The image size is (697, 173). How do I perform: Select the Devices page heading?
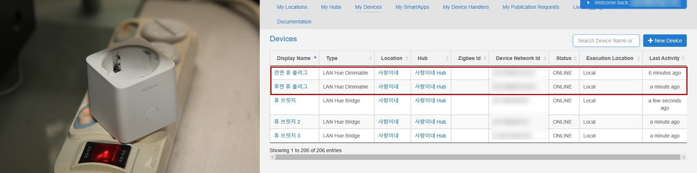tap(283, 39)
